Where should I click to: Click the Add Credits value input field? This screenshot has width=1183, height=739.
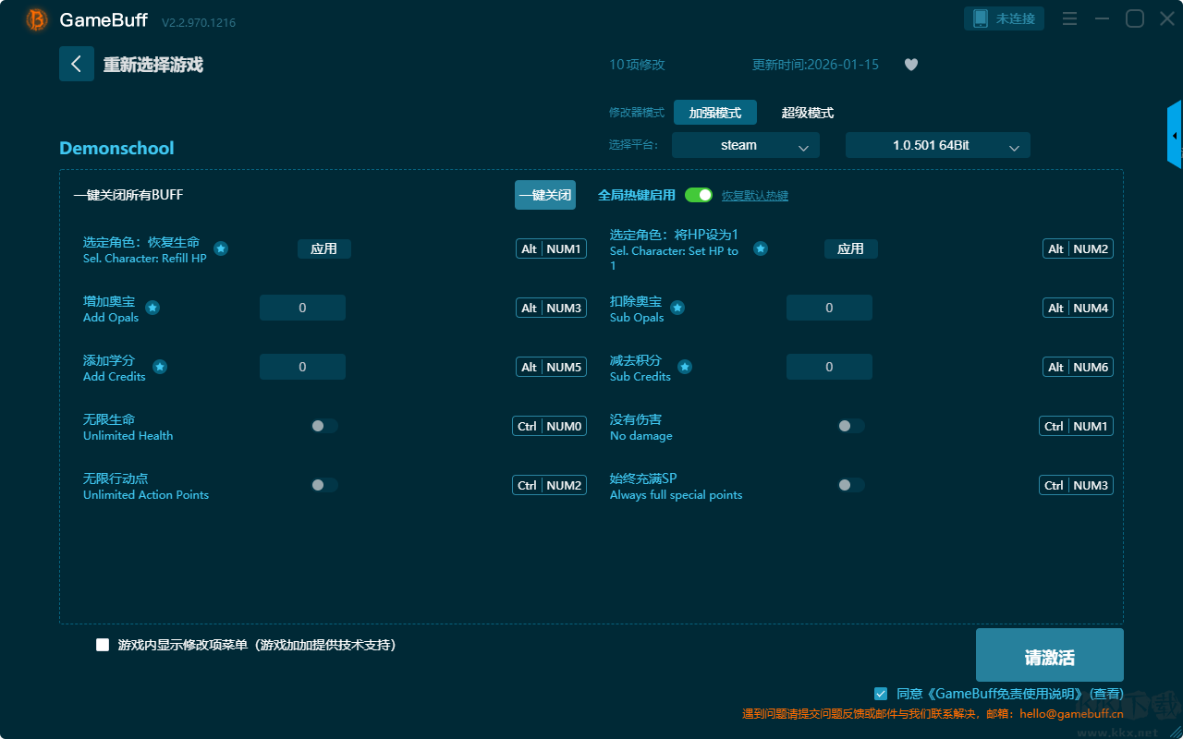pyautogui.click(x=302, y=367)
